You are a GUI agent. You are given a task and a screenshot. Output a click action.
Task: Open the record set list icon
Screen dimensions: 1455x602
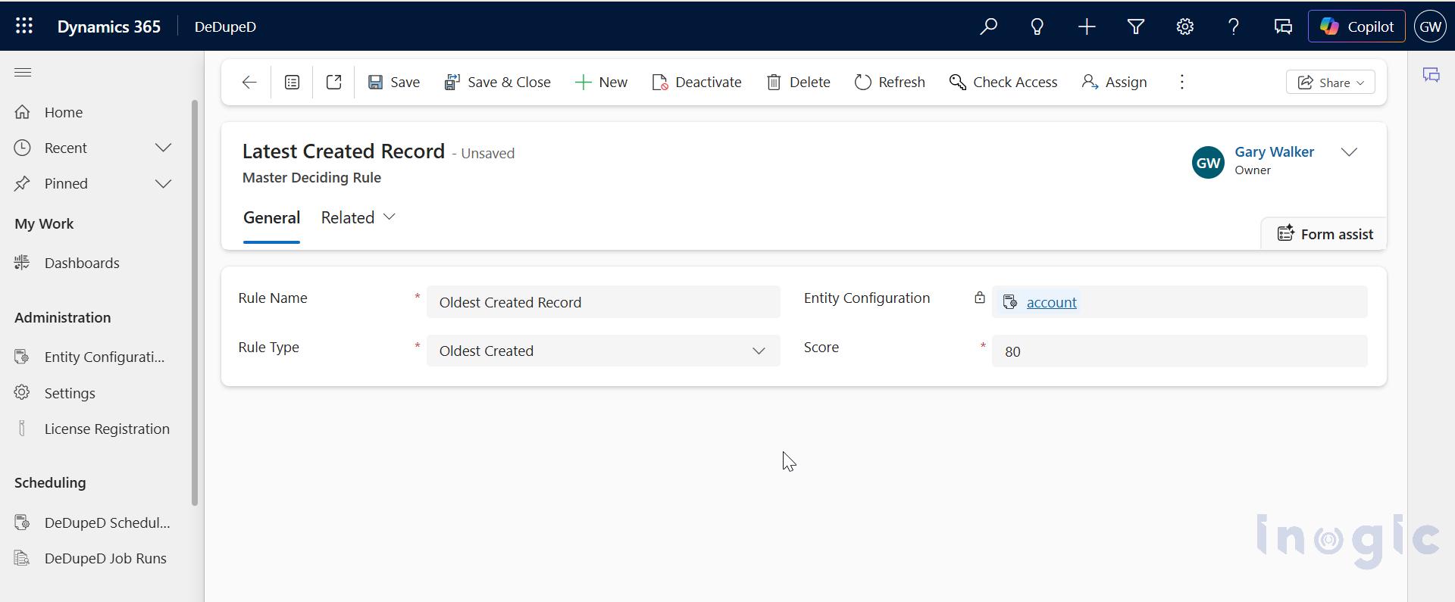[292, 82]
